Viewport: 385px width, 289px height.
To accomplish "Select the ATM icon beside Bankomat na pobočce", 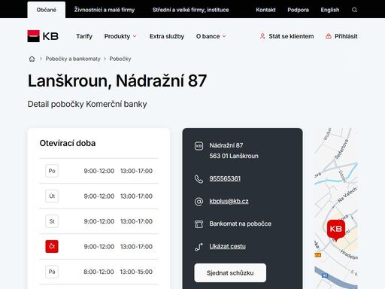I will pos(199,224).
